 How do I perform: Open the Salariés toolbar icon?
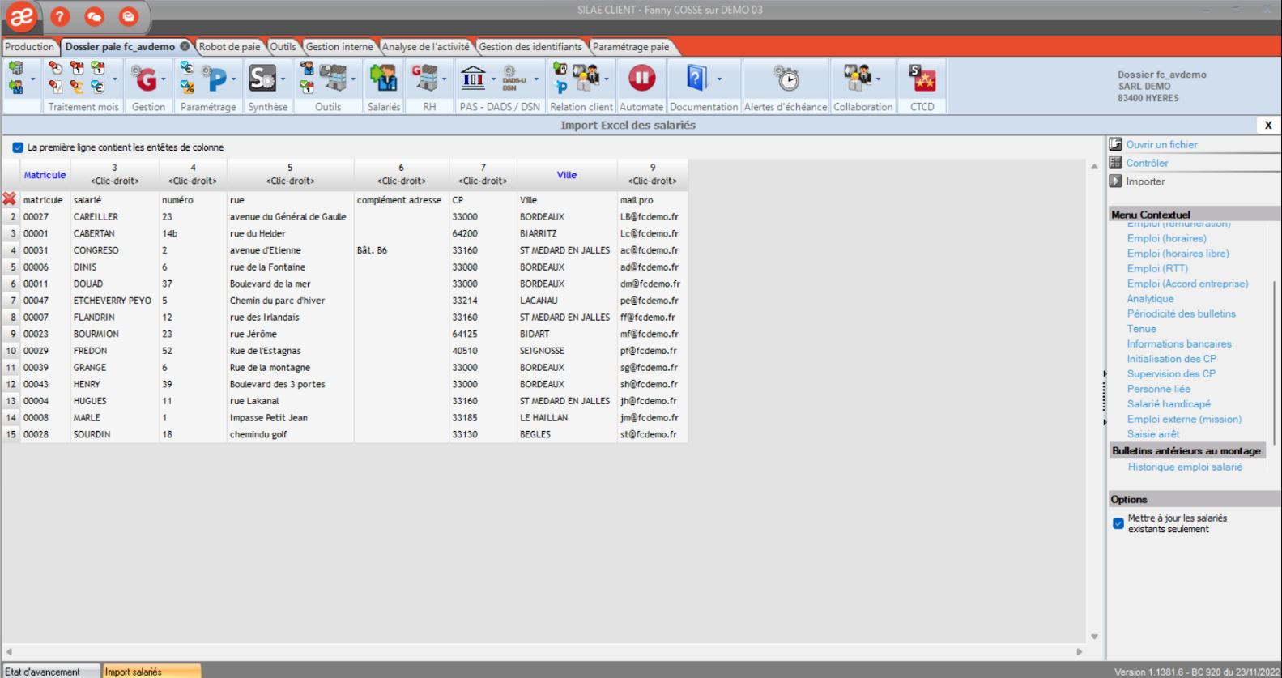[384, 79]
